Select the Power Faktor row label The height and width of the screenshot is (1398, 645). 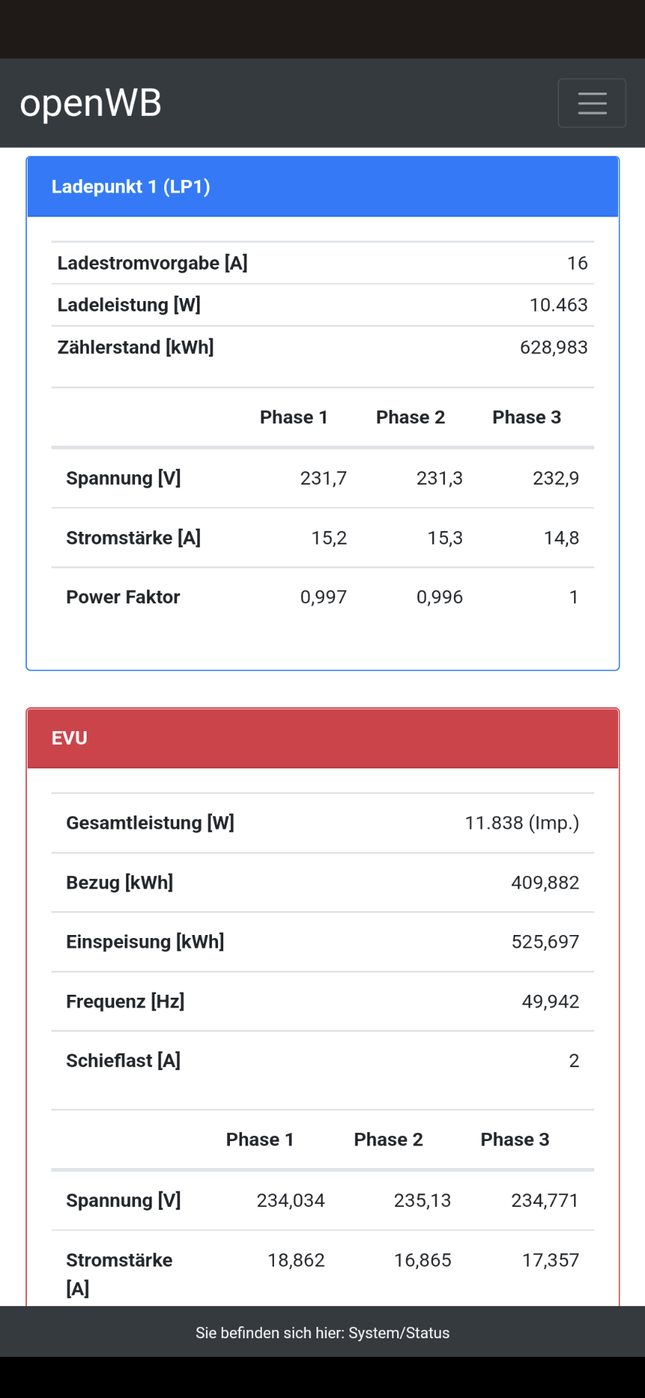123,597
